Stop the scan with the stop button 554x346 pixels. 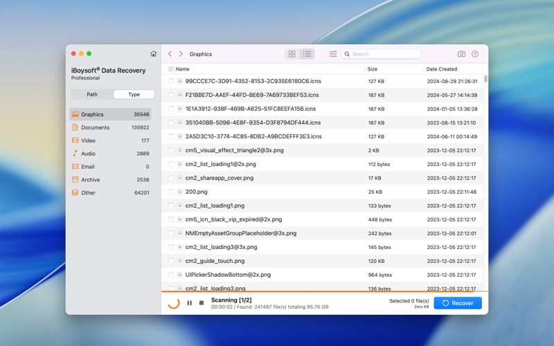202,303
